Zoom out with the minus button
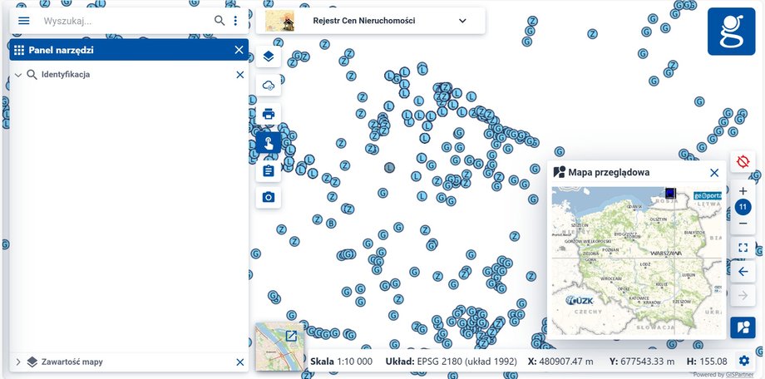The height and width of the screenshot is (379, 765). pos(743,224)
